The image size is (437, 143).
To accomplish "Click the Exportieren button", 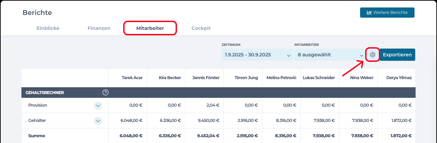I will [397, 55].
